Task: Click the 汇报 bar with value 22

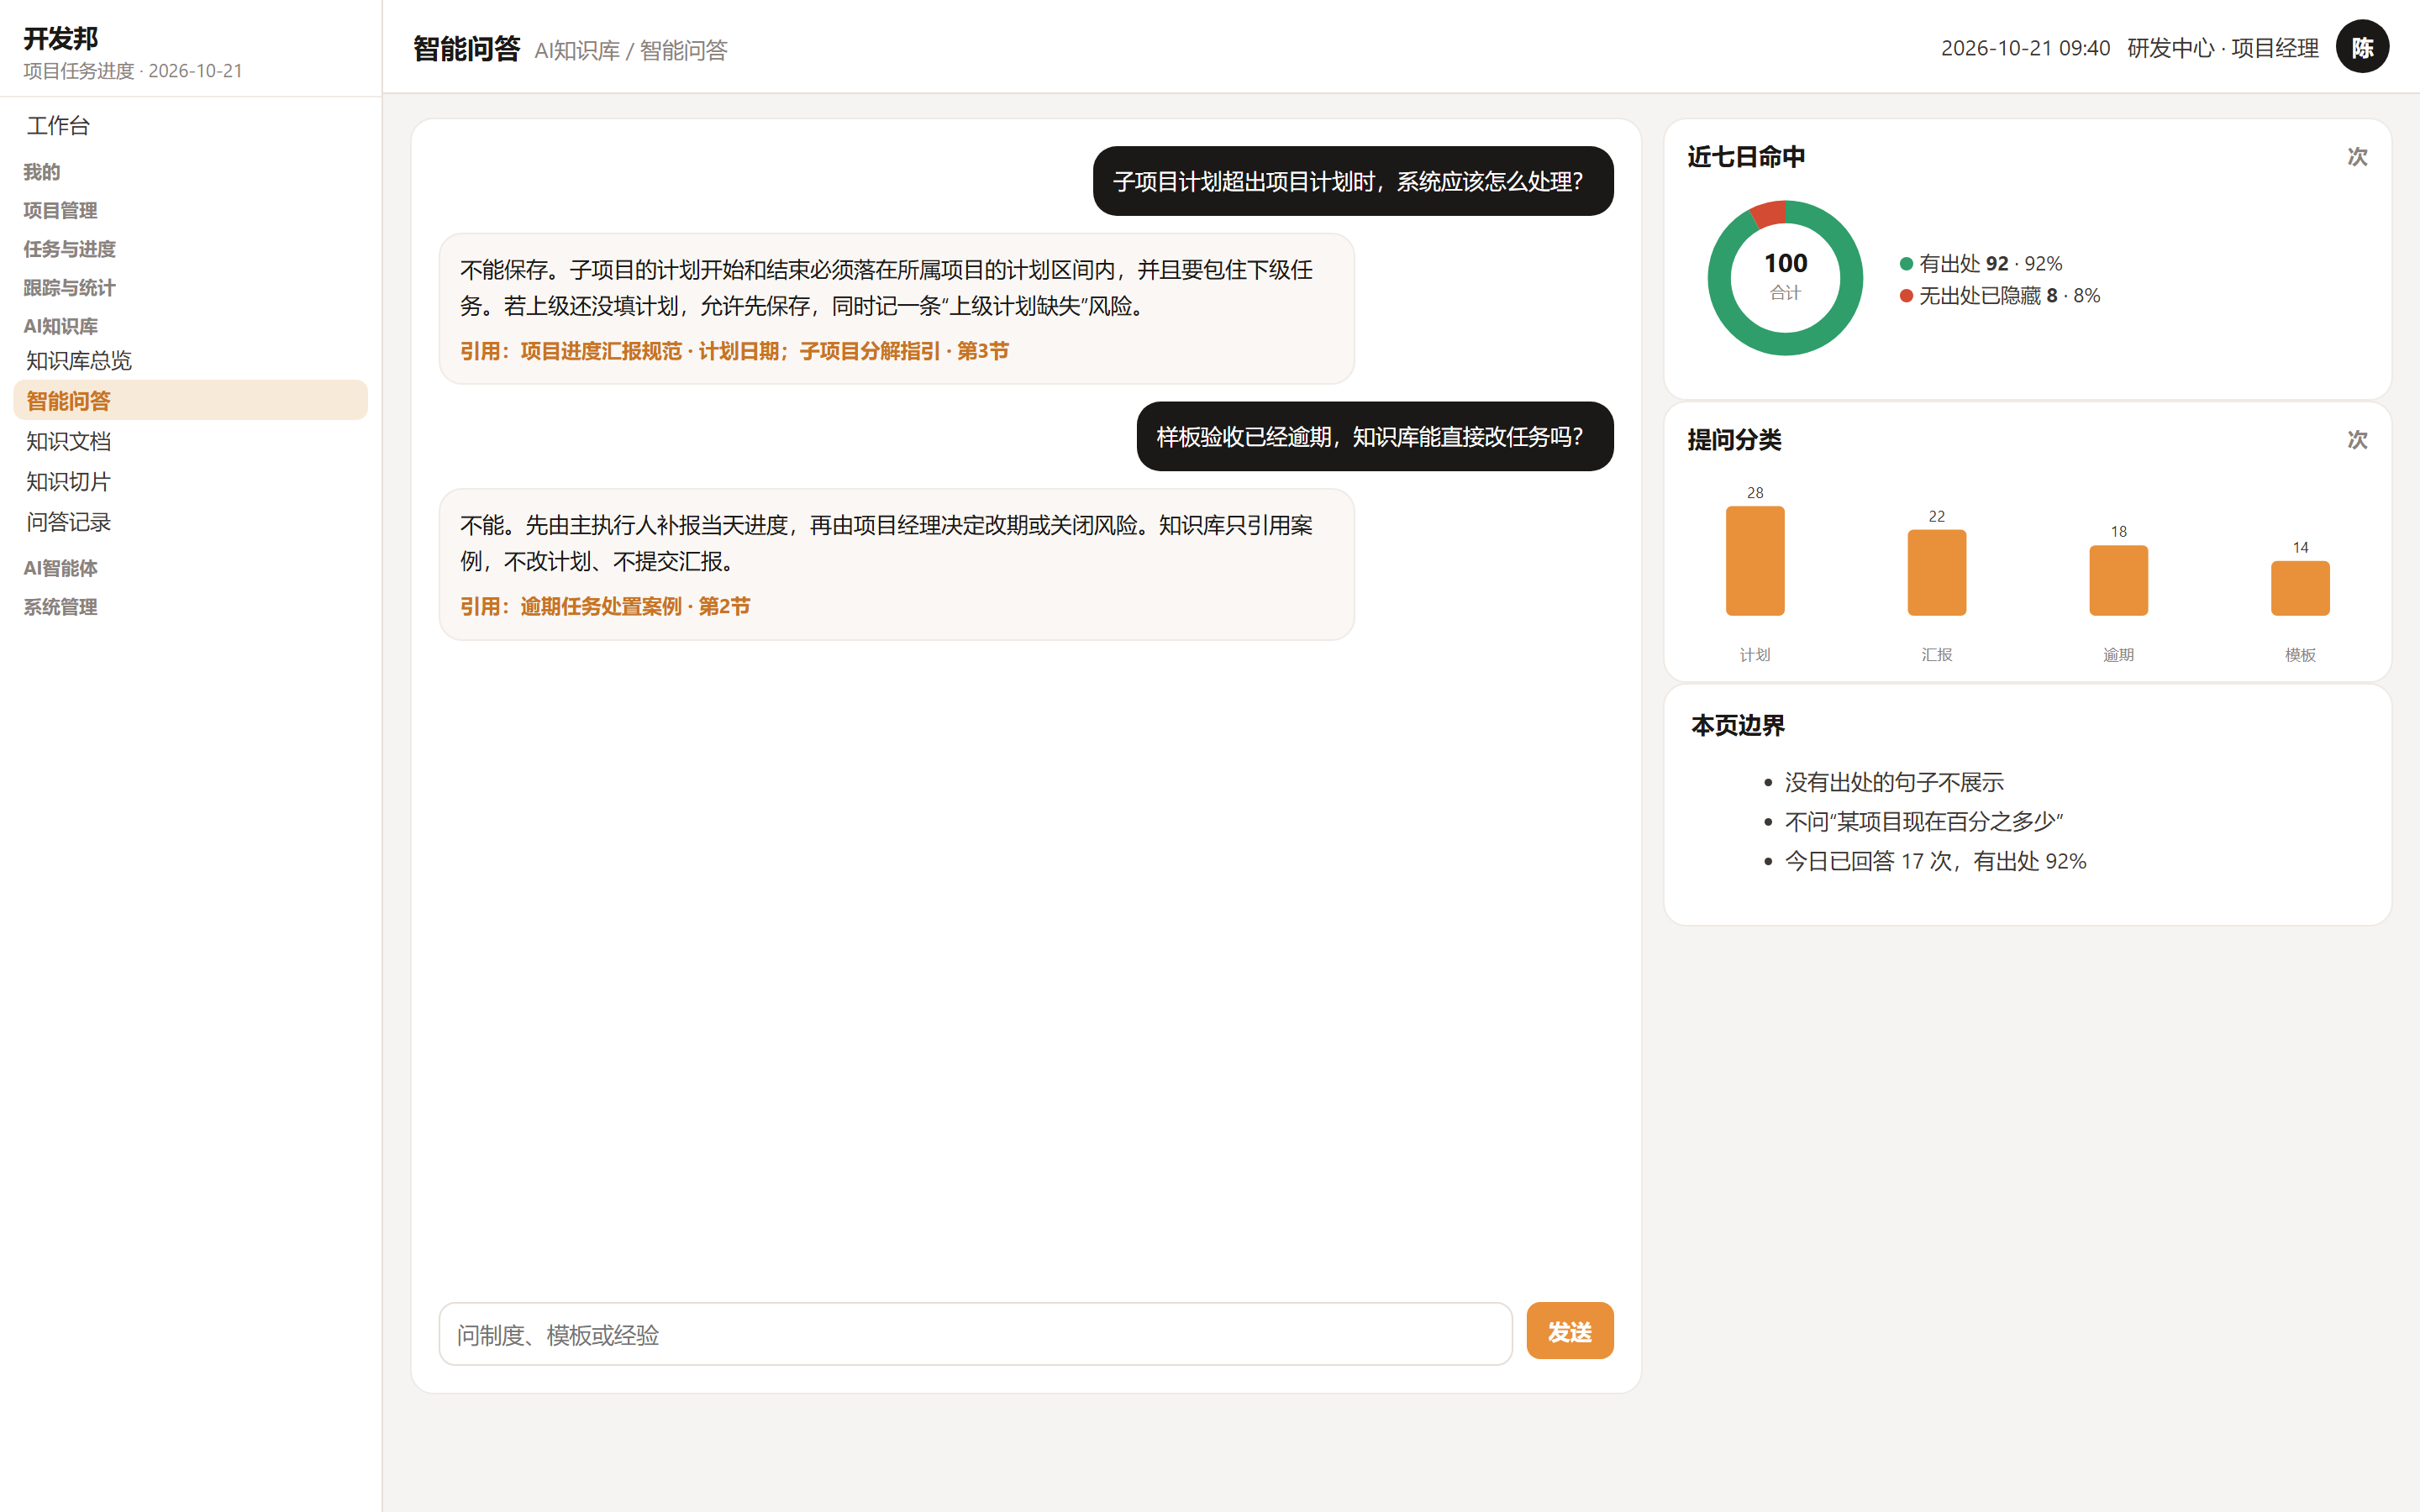Action: click(x=1936, y=572)
